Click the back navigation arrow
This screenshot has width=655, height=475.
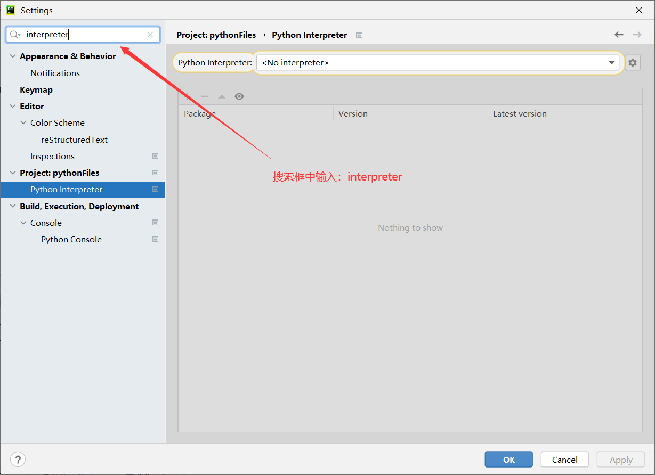pos(618,34)
